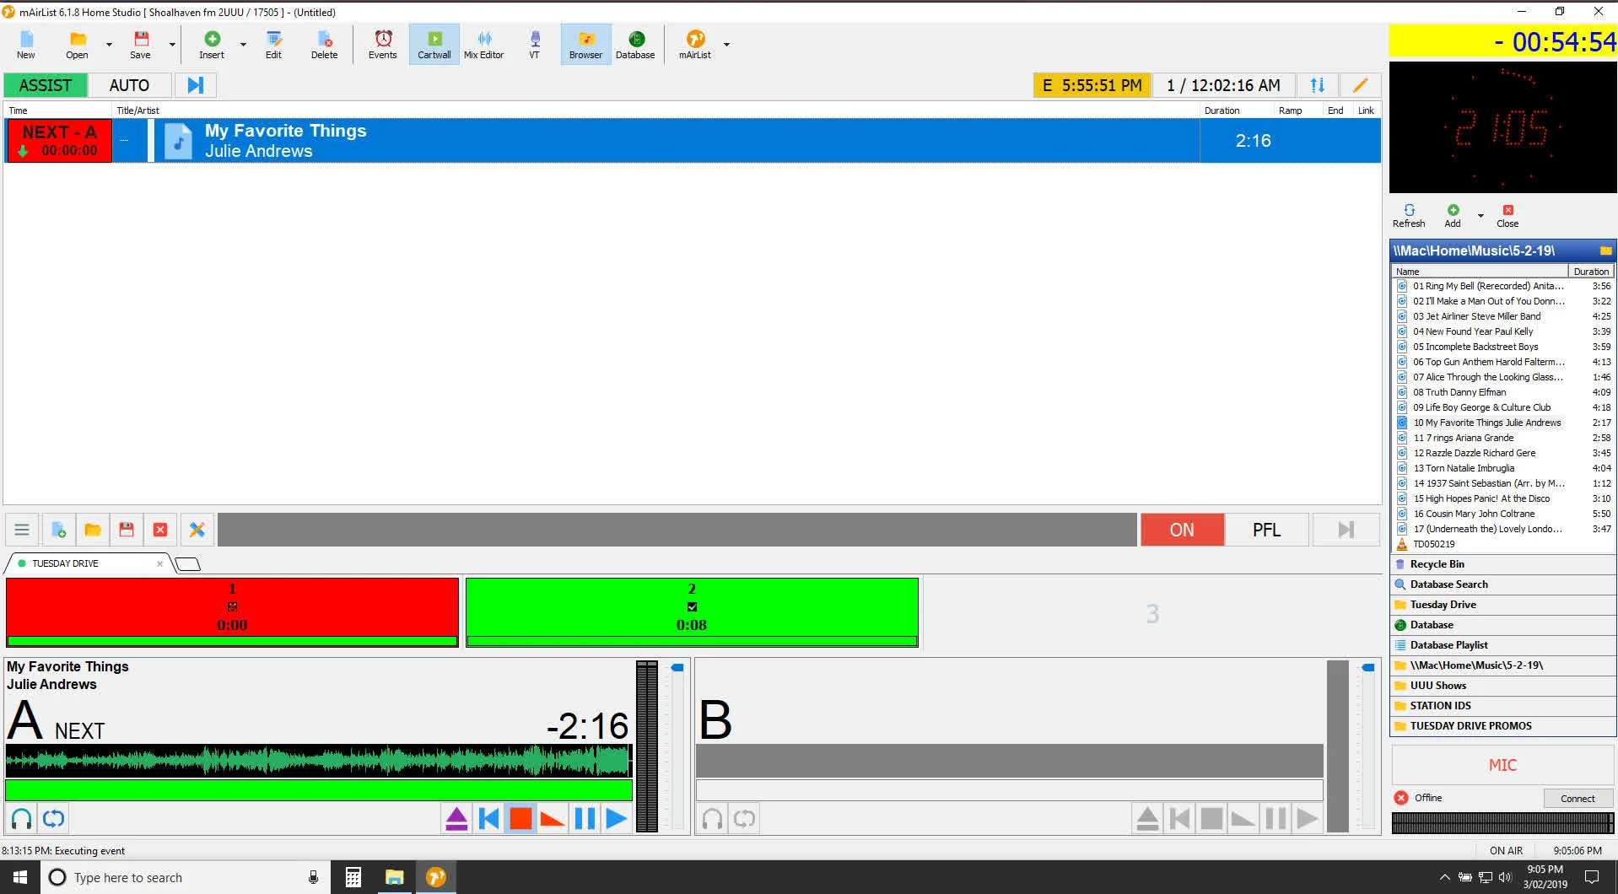Expand the Insert dropdown arrow

coord(243,44)
